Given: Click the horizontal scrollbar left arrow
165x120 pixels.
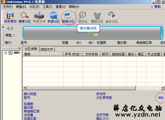Looking at the screenshot, I should point(25,88).
